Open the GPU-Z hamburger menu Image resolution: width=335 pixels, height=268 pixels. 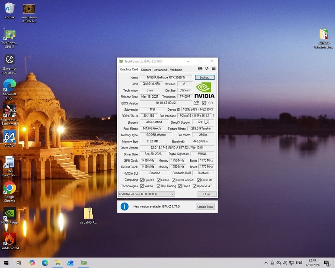tap(214, 69)
